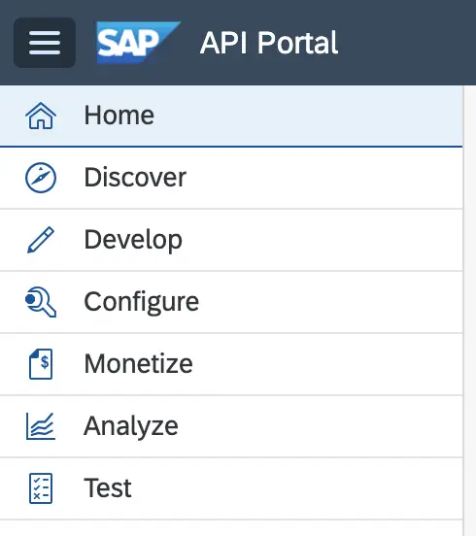
Task: Select the Home menu item
Action: (231, 117)
